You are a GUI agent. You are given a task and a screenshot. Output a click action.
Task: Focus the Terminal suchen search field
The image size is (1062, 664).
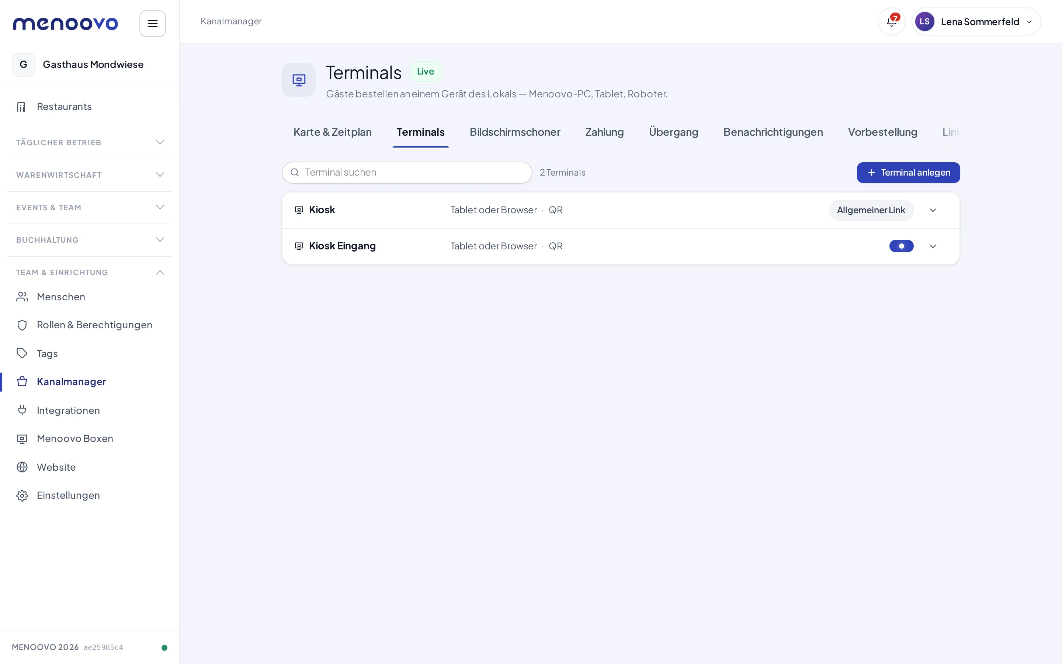click(x=407, y=173)
